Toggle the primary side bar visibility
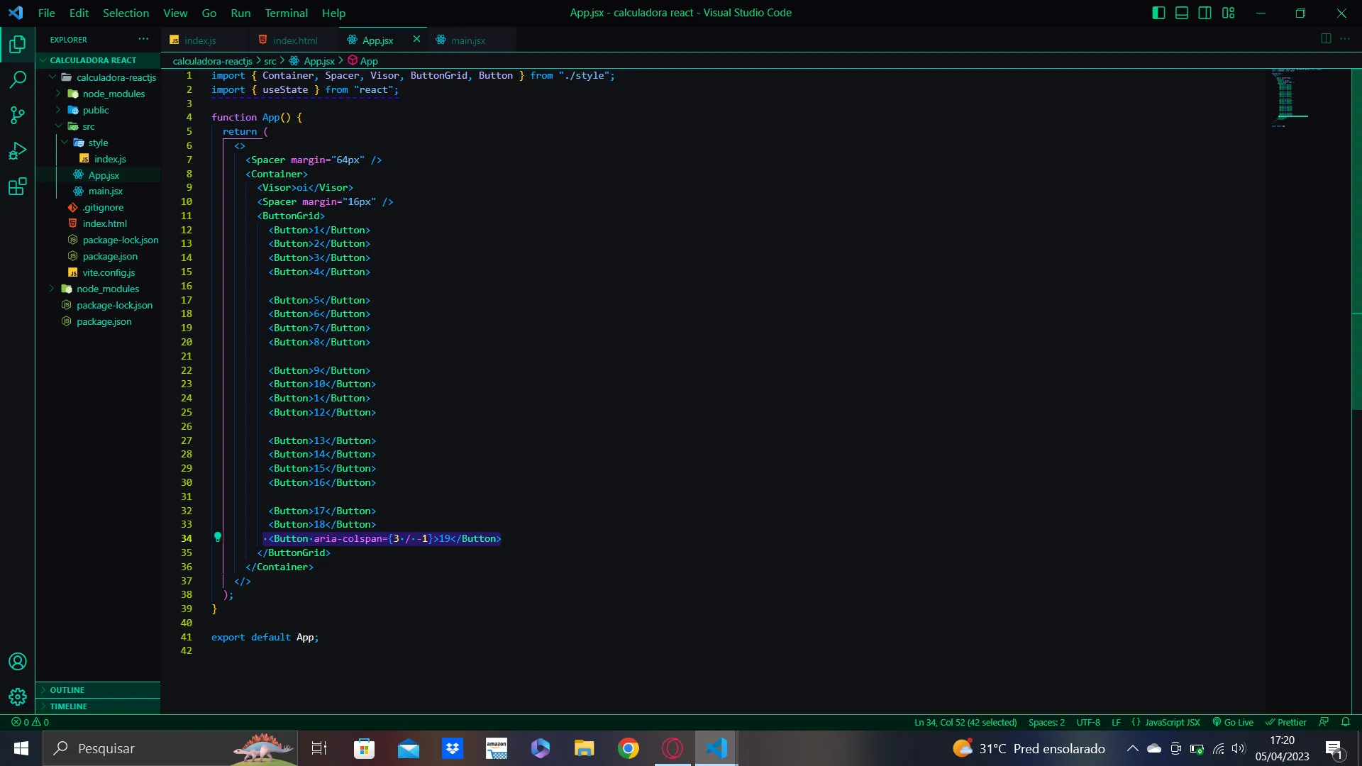Viewport: 1362px width, 766px height. [1158, 13]
